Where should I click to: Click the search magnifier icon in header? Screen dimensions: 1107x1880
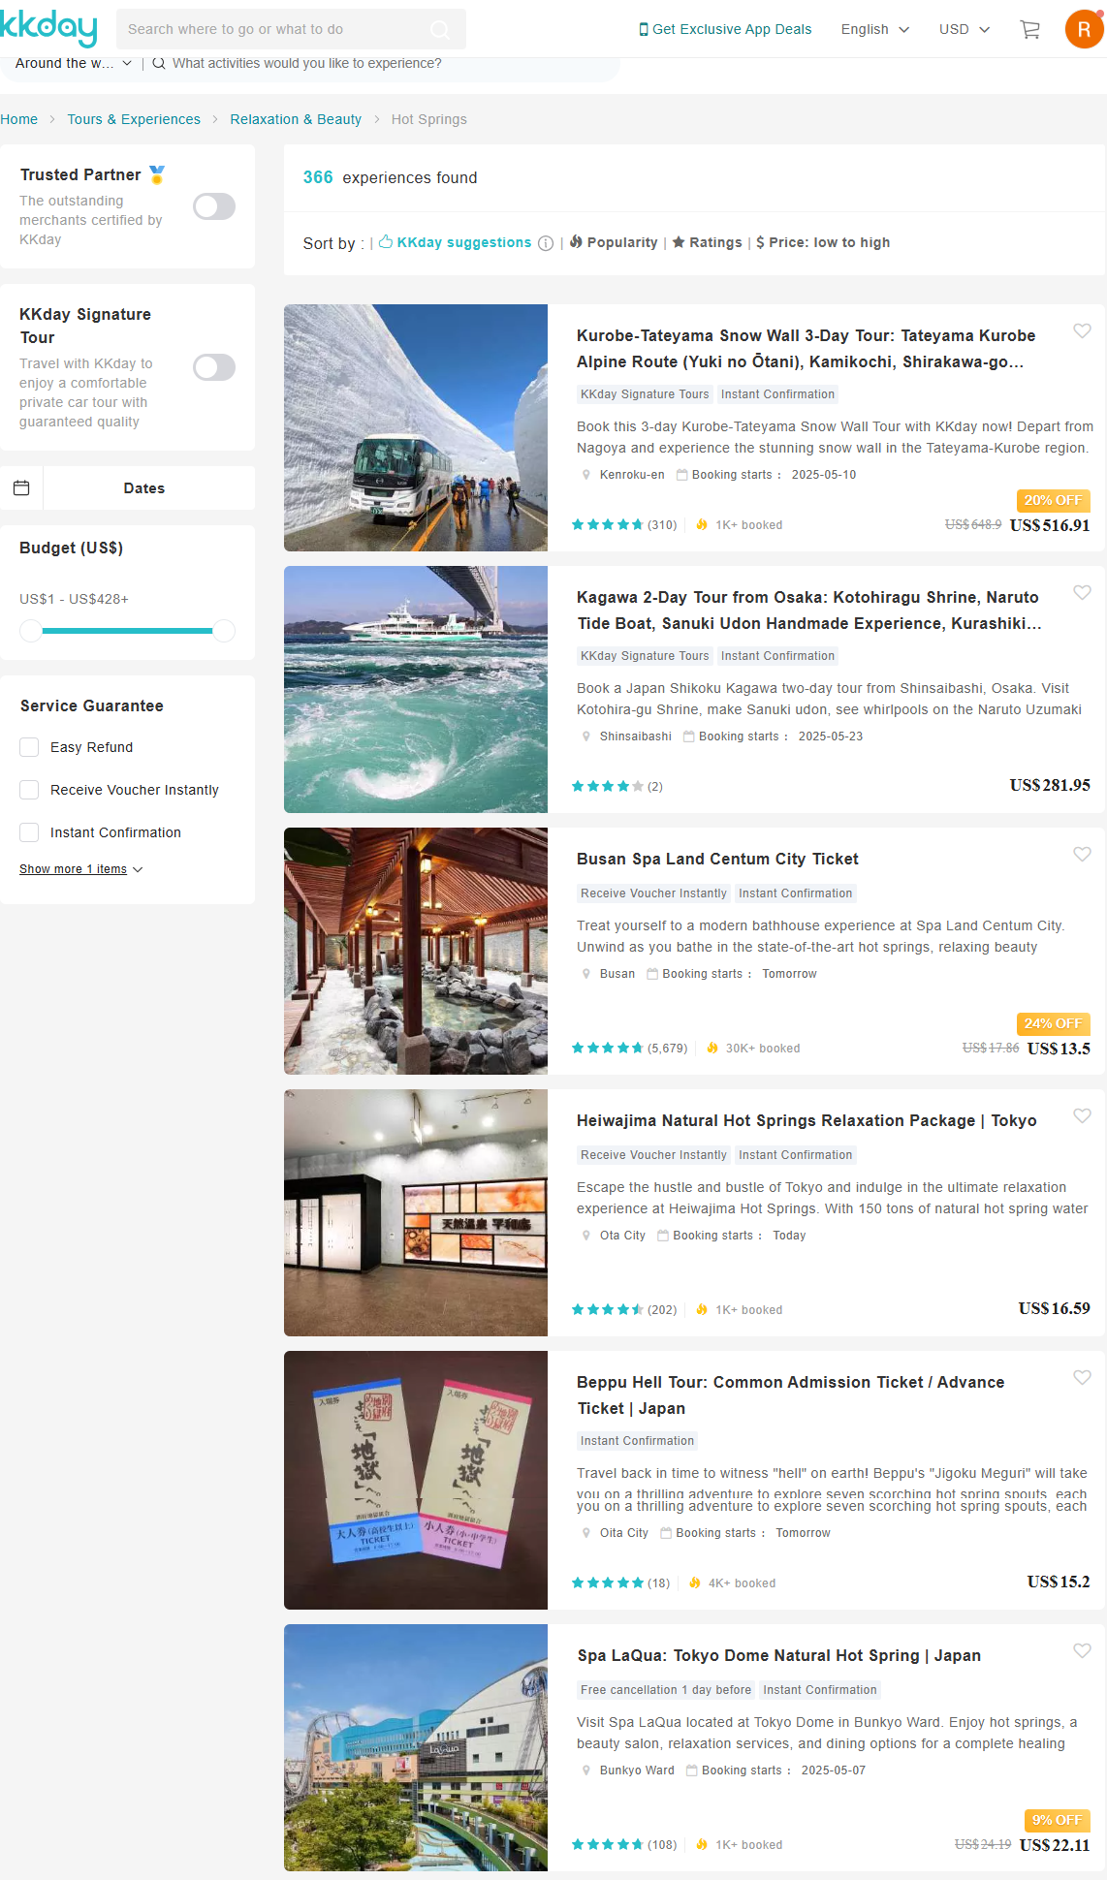(439, 29)
